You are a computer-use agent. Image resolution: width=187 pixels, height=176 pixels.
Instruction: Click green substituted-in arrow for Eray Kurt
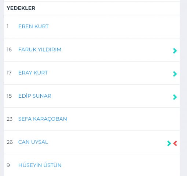175,74
